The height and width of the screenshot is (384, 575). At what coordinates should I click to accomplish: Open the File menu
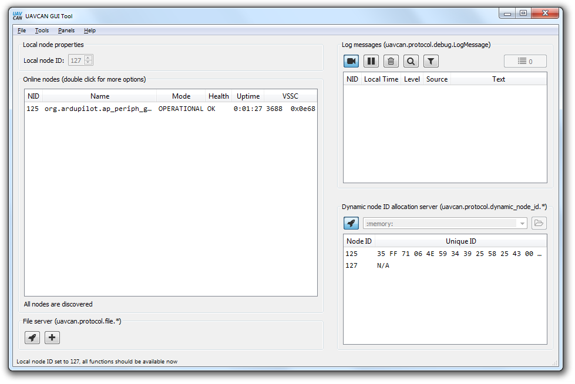point(22,31)
